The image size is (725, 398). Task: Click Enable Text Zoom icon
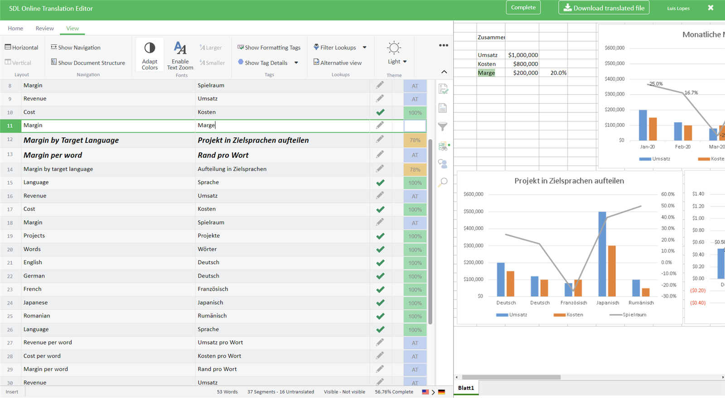[x=180, y=48]
